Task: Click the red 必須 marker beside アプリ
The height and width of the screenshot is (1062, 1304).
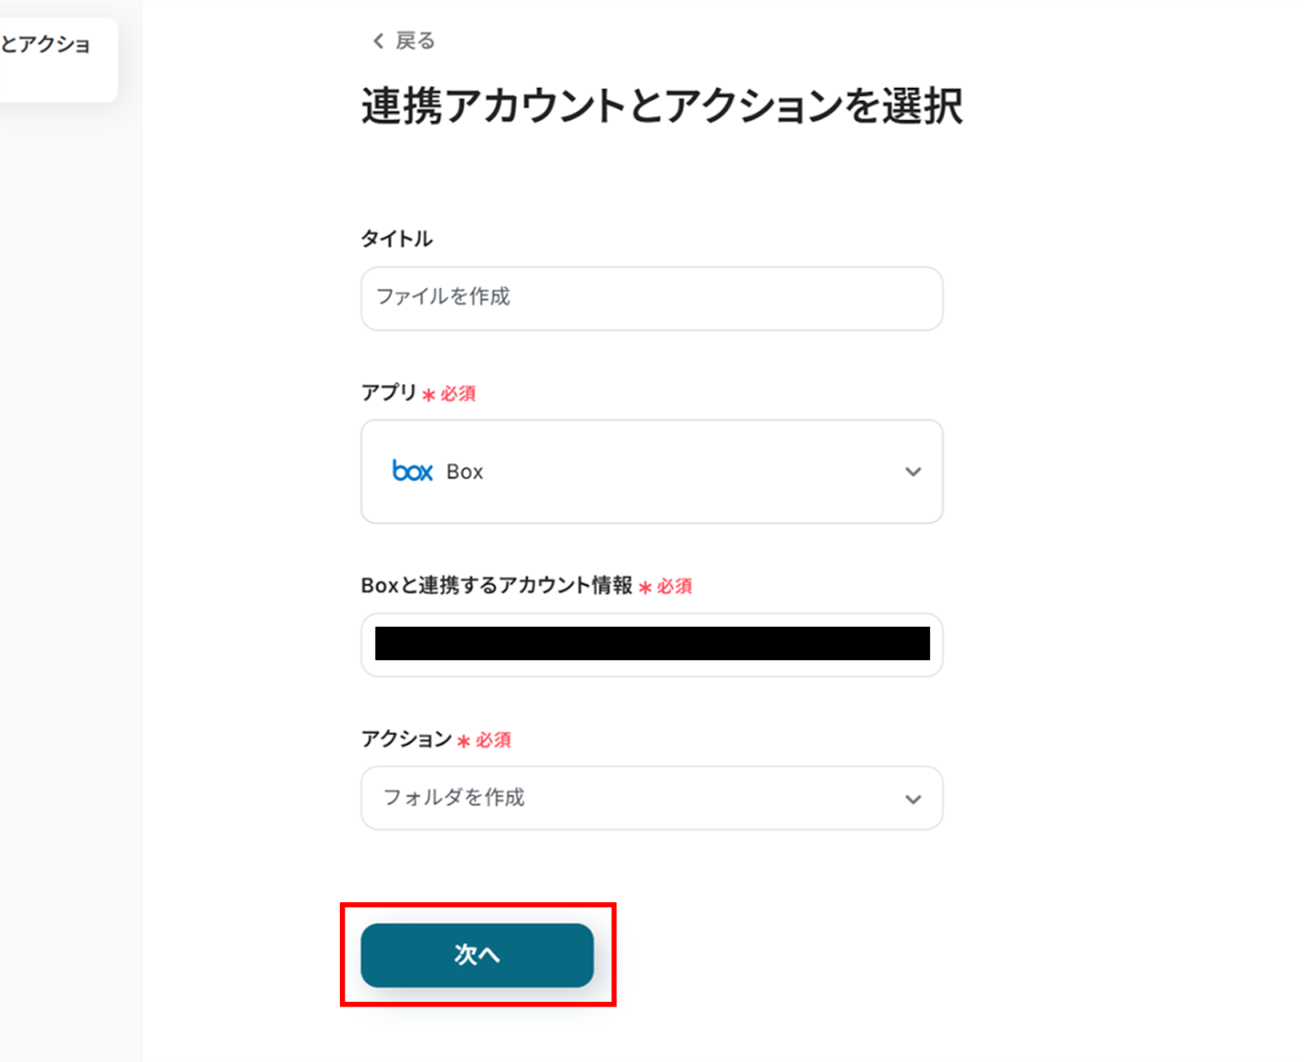Action: pos(457,394)
